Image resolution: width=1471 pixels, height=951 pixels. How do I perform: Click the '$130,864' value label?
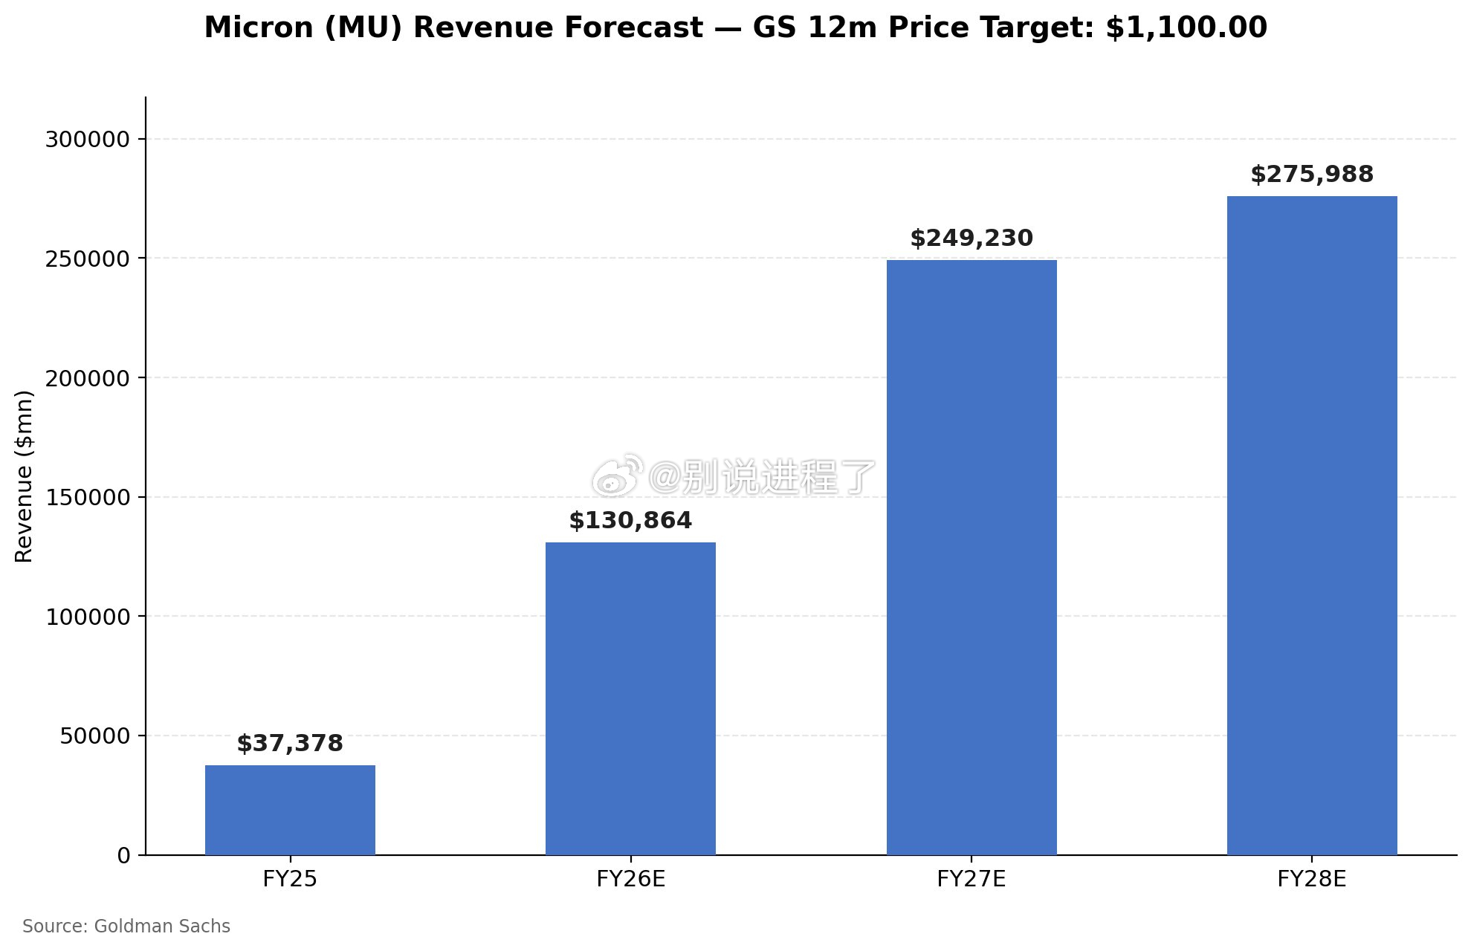[630, 521]
